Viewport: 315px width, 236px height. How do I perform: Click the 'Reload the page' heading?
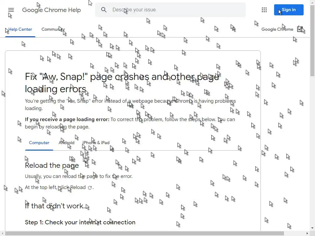pyautogui.click(x=52, y=165)
